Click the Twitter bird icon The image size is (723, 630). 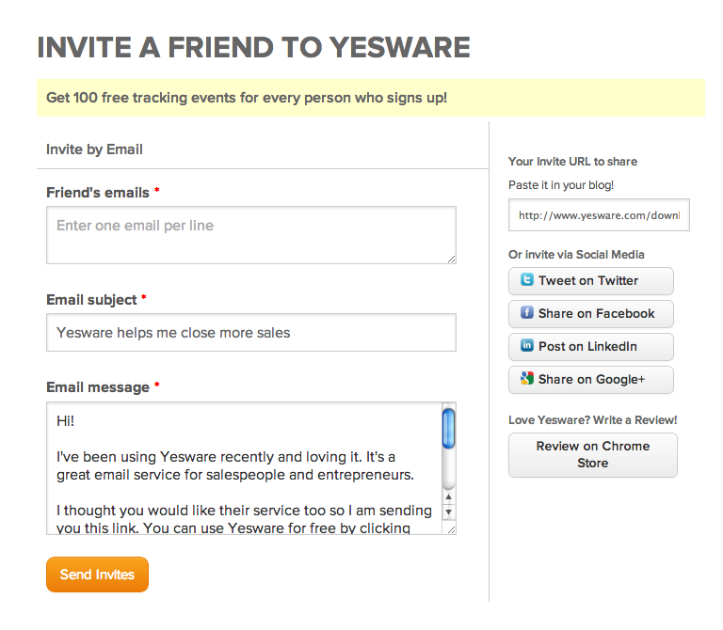point(527,280)
